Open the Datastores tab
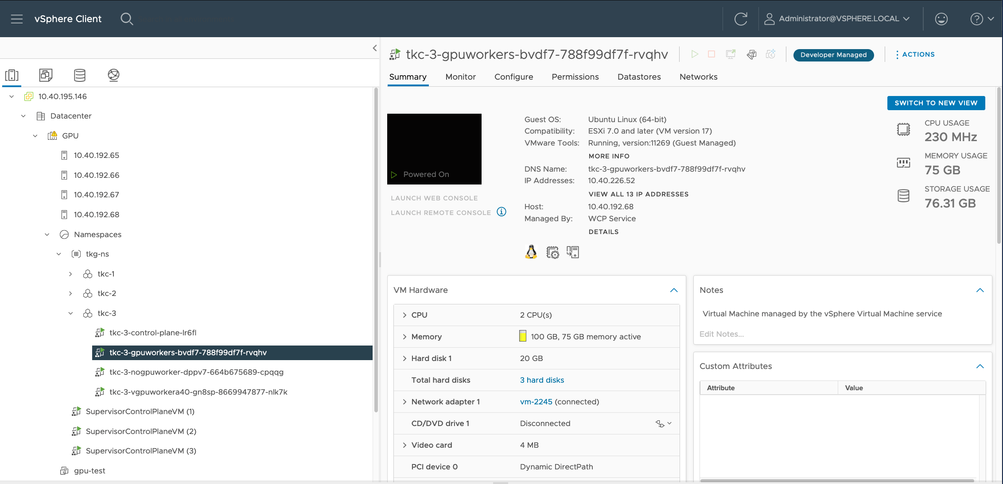 click(x=639, y=77)
